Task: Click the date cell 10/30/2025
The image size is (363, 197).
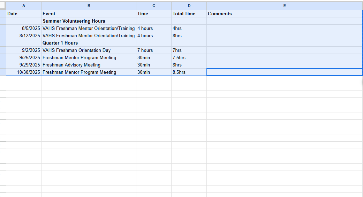Action: 24,72
